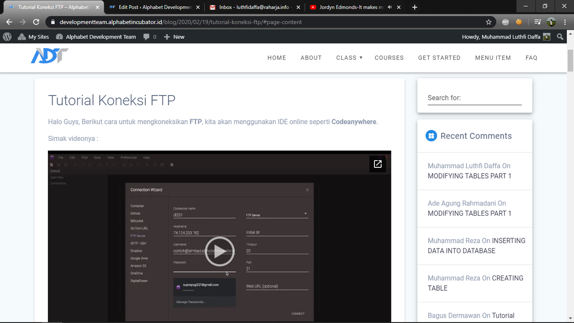Play the FTP tutorial video

(220, 252)
